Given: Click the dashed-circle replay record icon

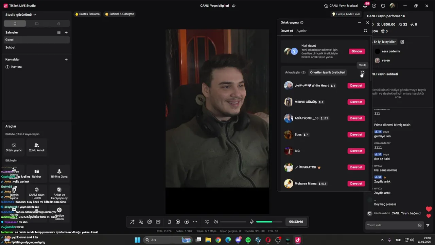Looking at the screenshot, I should pyautogui.click(x=186, y=222).
